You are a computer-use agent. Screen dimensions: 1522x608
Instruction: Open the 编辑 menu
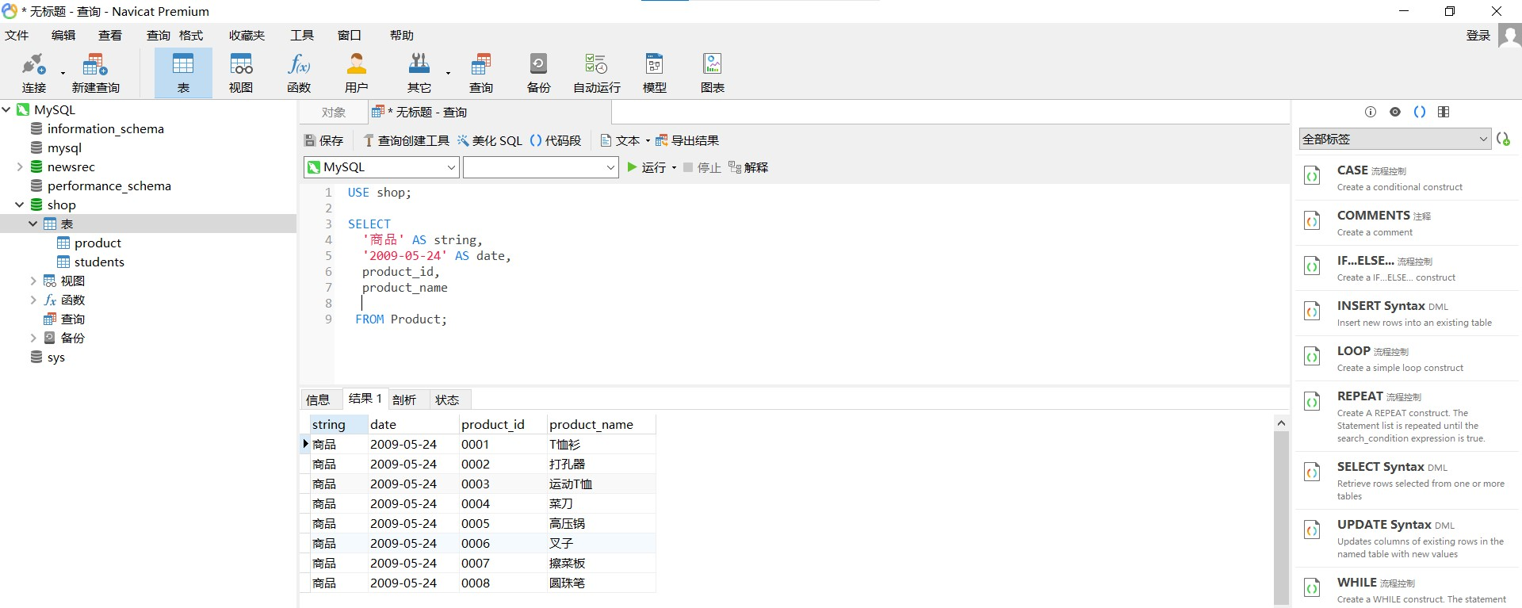point(63,35)
